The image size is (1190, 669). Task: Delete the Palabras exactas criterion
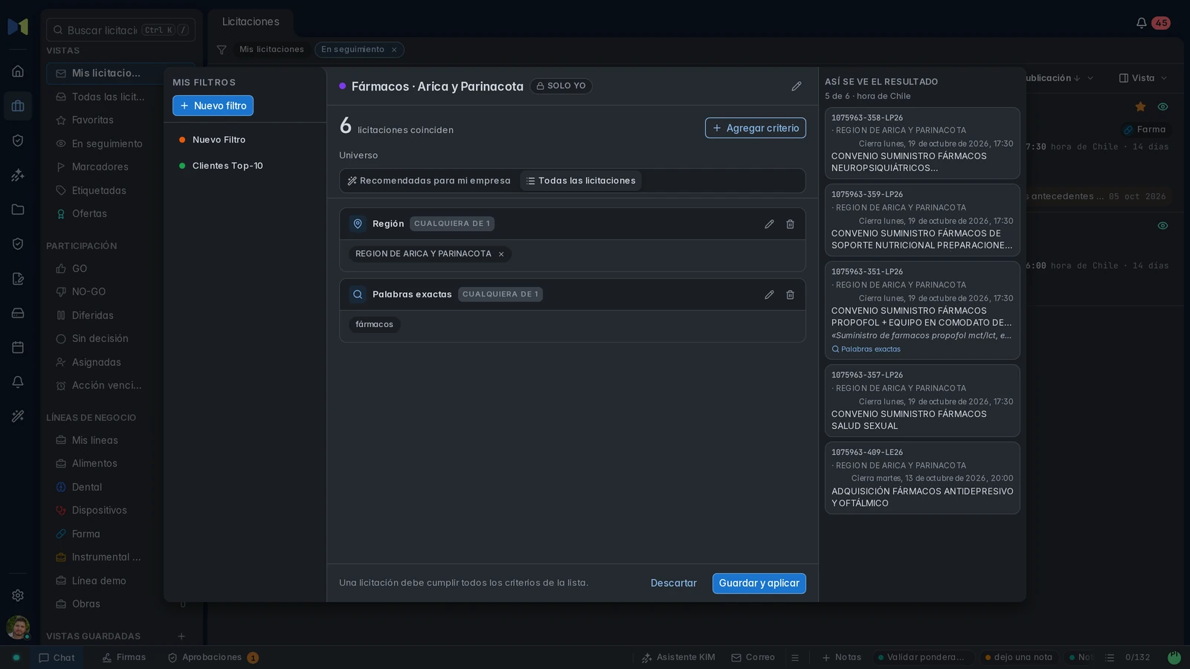point(790,294)
